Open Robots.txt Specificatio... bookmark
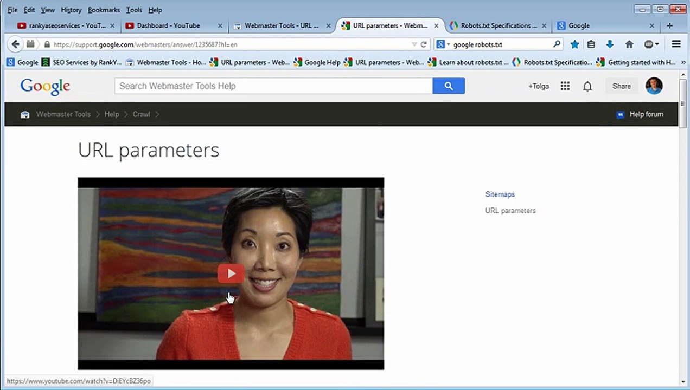Image resolution: width=690 pixels, height=390 pixels. (553, 62)
